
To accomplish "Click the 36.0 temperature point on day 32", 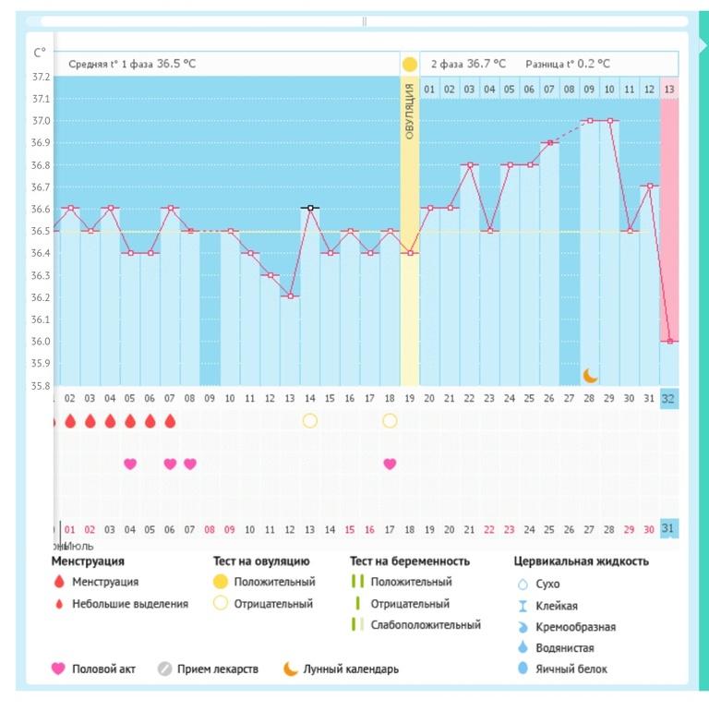I will click(669, 341).
